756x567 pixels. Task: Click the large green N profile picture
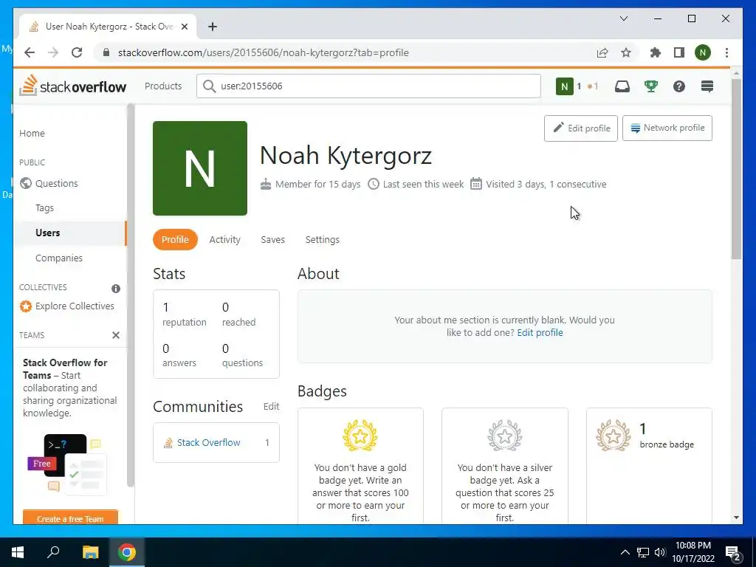[x=199, y=168]
